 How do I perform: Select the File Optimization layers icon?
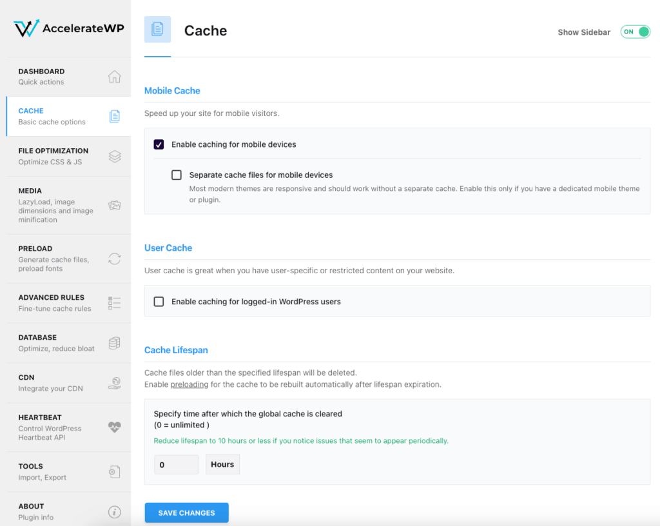click(115, 155)
